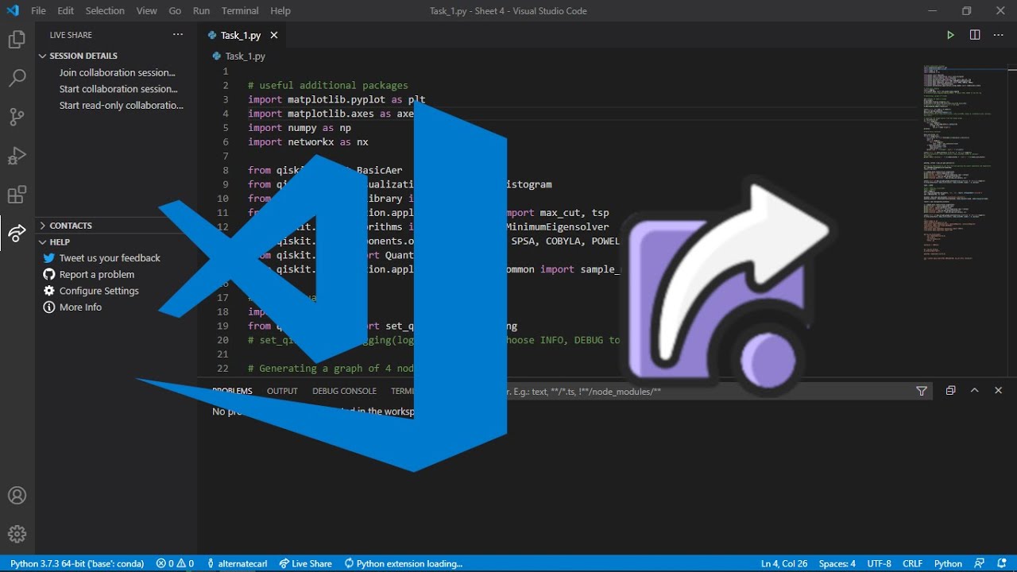
Task: Click line number 22 in the gutter
Action: click(222, 369)
